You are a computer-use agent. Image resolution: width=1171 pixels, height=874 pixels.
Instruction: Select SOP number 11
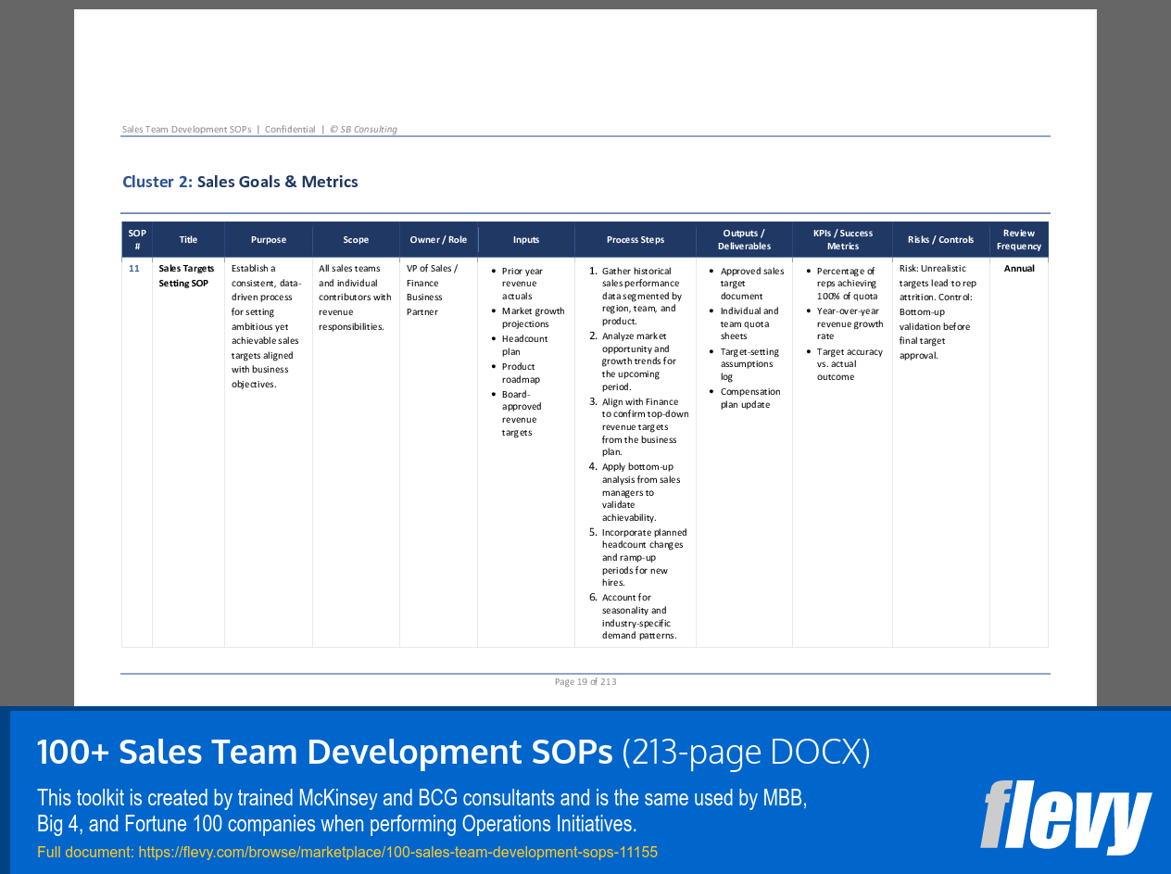coord(135,268)
